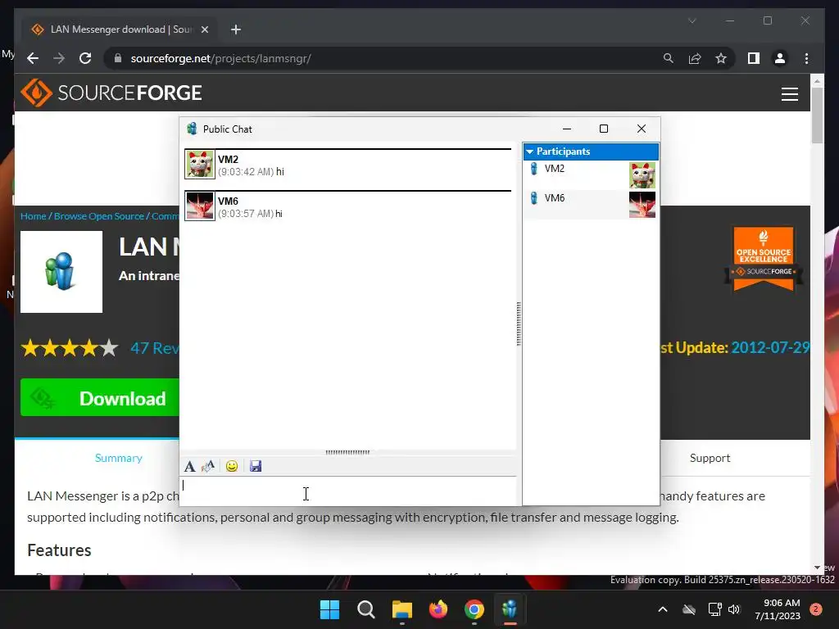Click the 9:03:57 AM message timestamp
Image resolution: width=839 pixels, height=629 pixels.
(246, 214)
